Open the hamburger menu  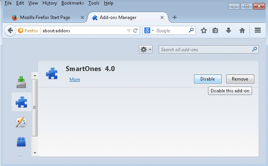tap(258, 30)
